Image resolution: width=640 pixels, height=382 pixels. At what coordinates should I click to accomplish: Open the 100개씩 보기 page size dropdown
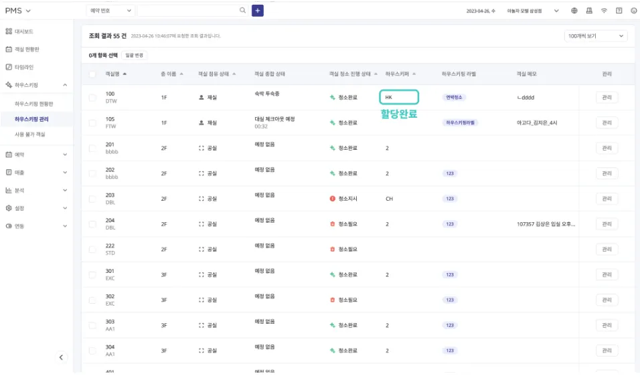click(596, 35)
